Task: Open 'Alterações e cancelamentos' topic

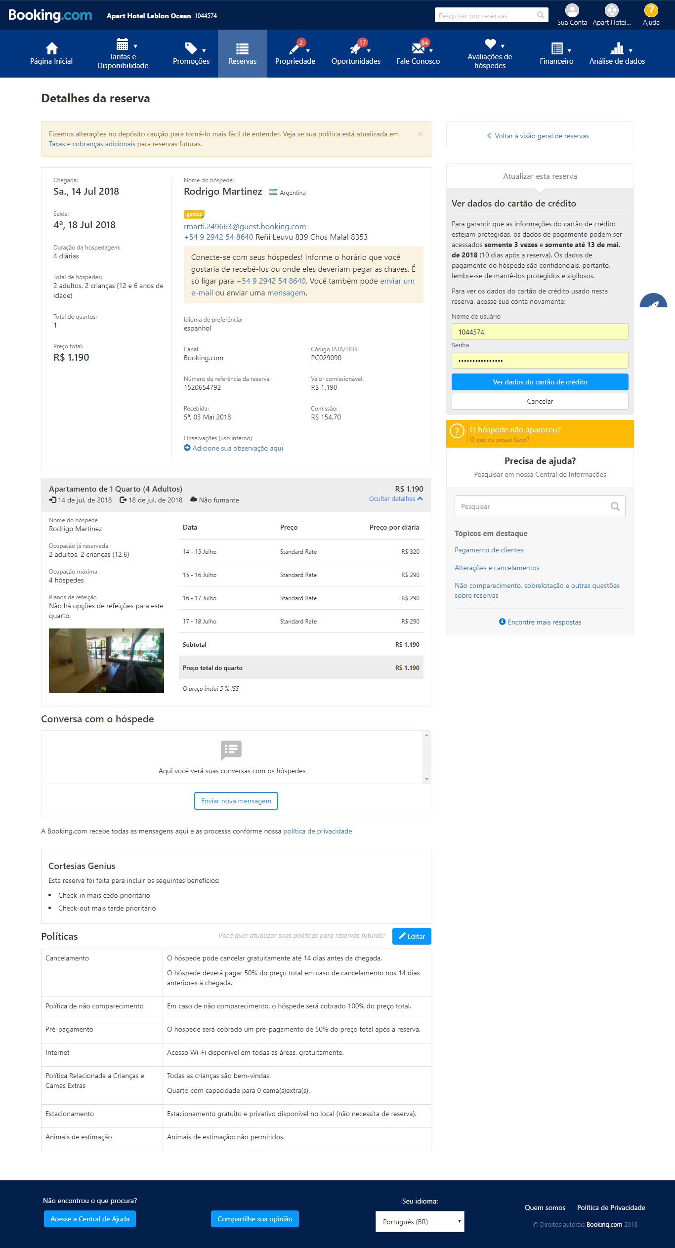Action: (497, 568)
